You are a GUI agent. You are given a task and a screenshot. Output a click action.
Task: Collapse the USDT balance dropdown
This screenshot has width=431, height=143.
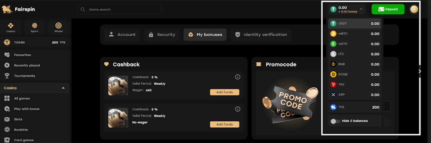361,9
